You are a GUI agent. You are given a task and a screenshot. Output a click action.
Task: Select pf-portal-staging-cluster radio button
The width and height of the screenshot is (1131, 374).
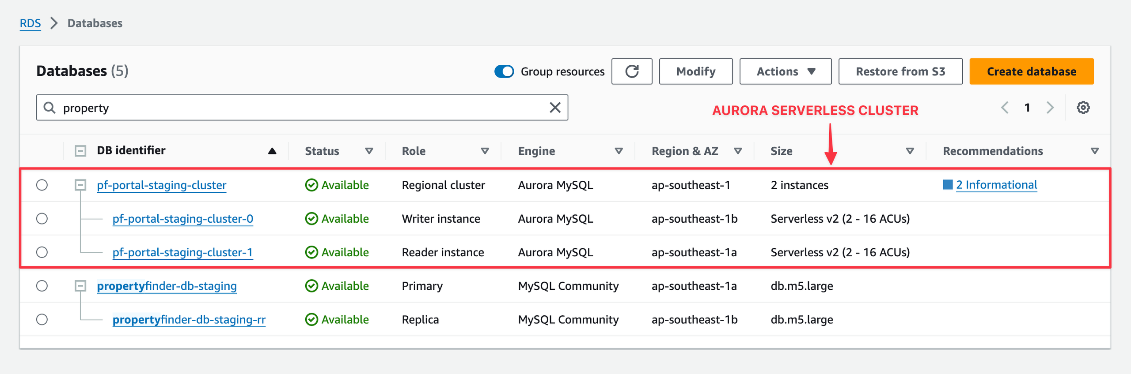point(42,185)
